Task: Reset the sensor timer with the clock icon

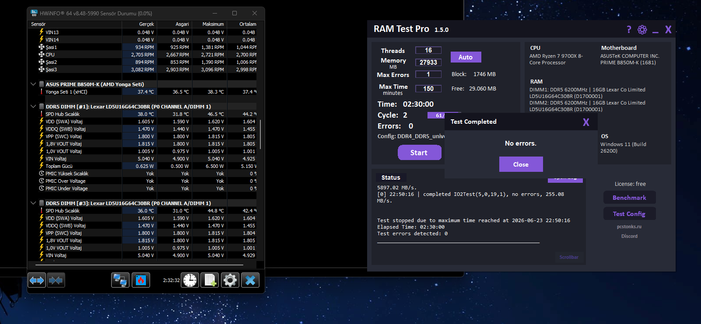Action: pyautogui.click(x=190, y=280)
